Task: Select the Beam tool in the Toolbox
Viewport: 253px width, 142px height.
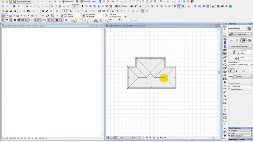Action: (225, 57)
